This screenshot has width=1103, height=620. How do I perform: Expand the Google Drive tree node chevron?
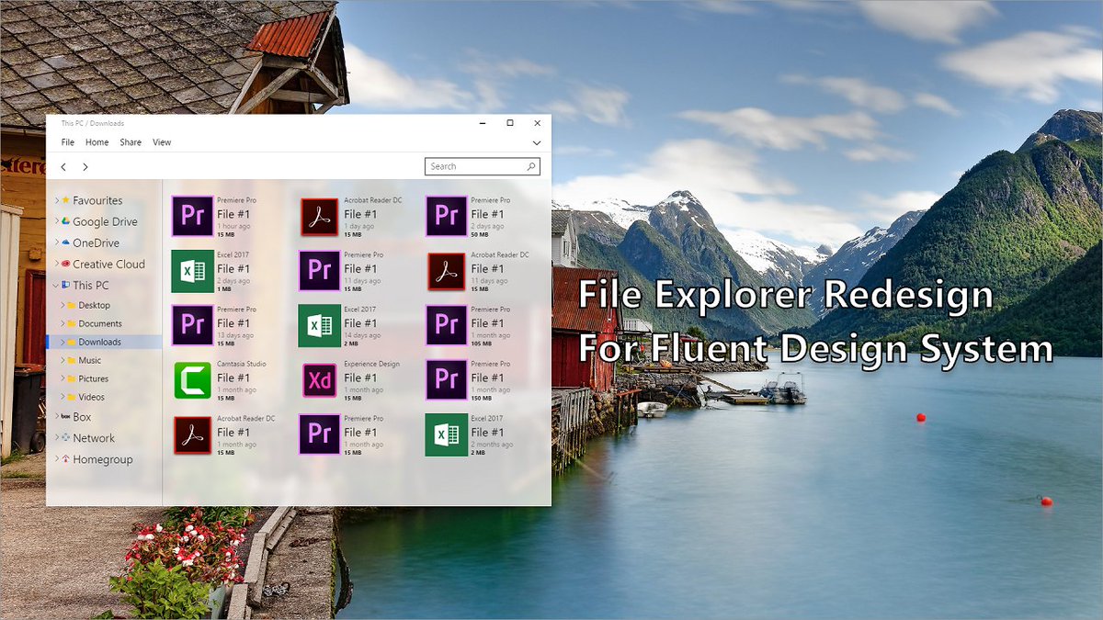tap(56, 221)
